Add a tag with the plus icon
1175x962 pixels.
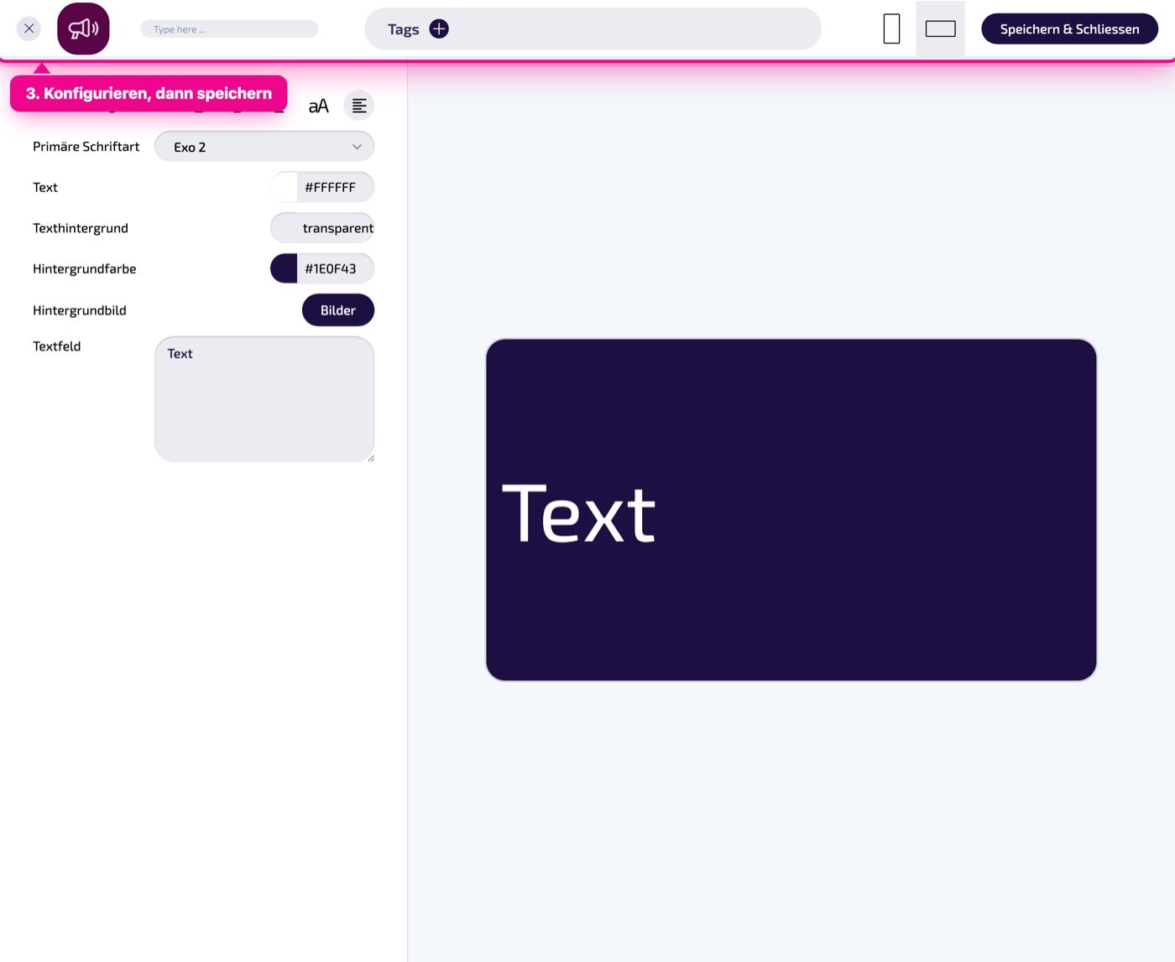439,29
